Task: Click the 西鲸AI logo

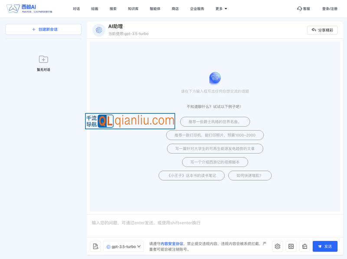Action: pyautogui.click(x=29, y=9)
